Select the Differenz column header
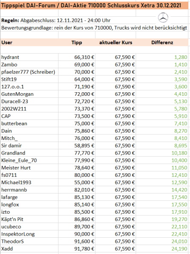Viewport: 190px width, 254px height. (162, 42)
